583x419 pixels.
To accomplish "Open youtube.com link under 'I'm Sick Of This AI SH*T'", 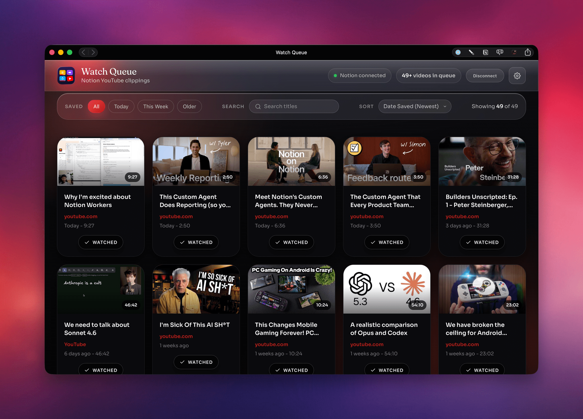I will click(x=176, y=336).
